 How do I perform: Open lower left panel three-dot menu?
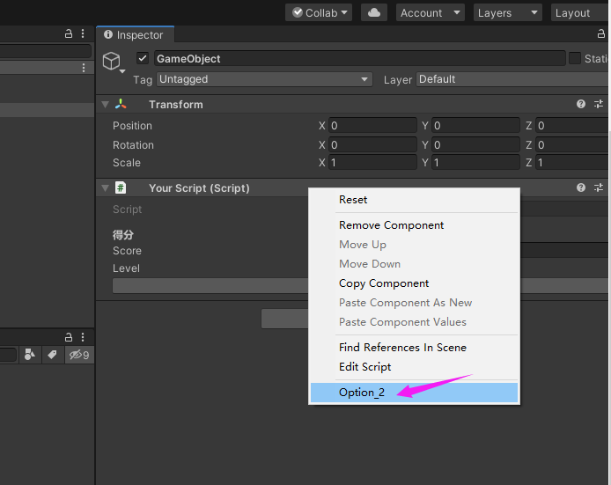click(x=83, y=337)
